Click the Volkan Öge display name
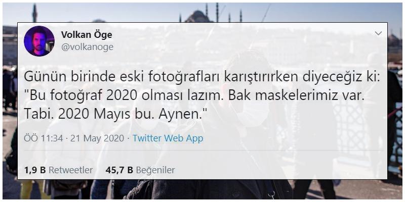Screen dimensions: 405x202 pyautogui.click(x=87, y=35)
